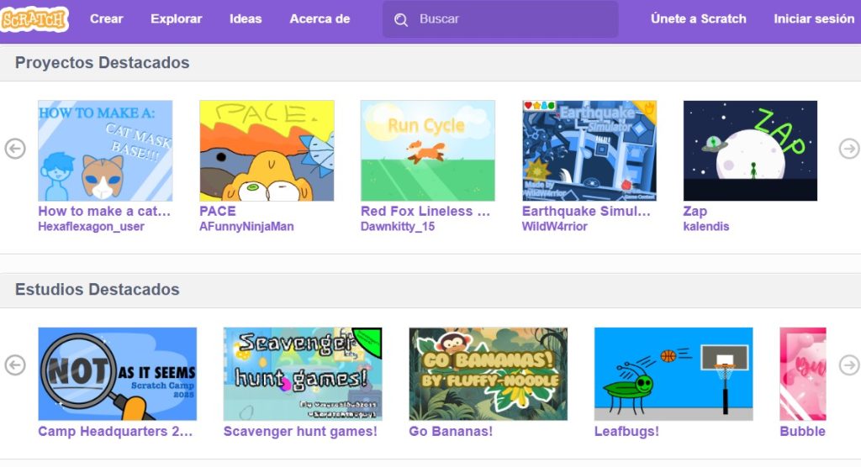Click the search magnifier icon
The height and width of the screenshot is (467, 861).
[401, 19]
